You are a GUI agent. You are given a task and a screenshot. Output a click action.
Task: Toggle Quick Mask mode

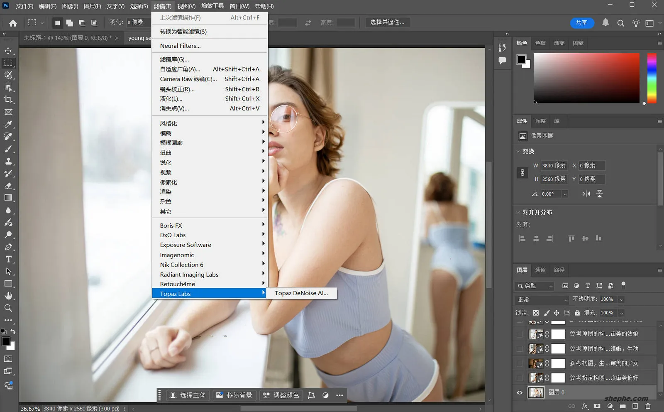[x=8, y=359]
